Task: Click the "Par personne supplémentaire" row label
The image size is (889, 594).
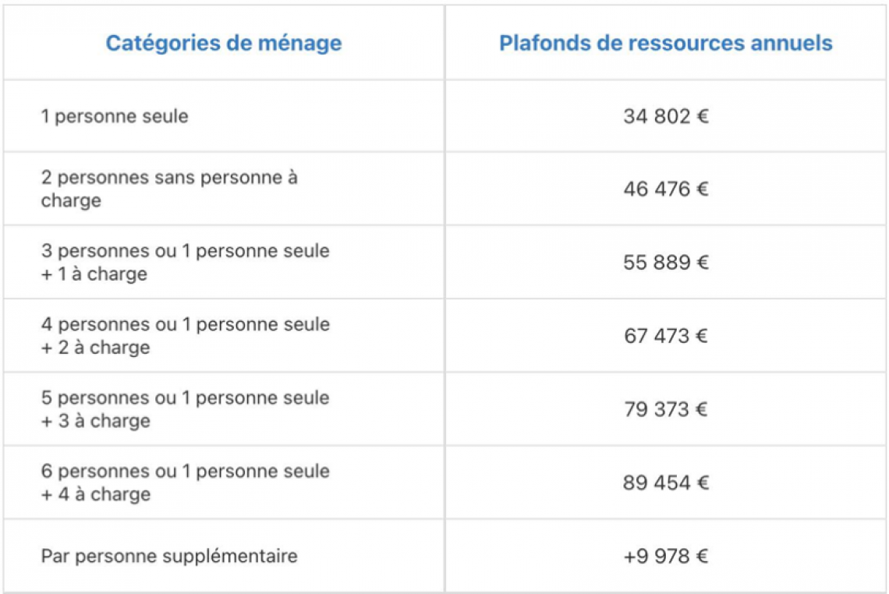Action: pos(169,557)
